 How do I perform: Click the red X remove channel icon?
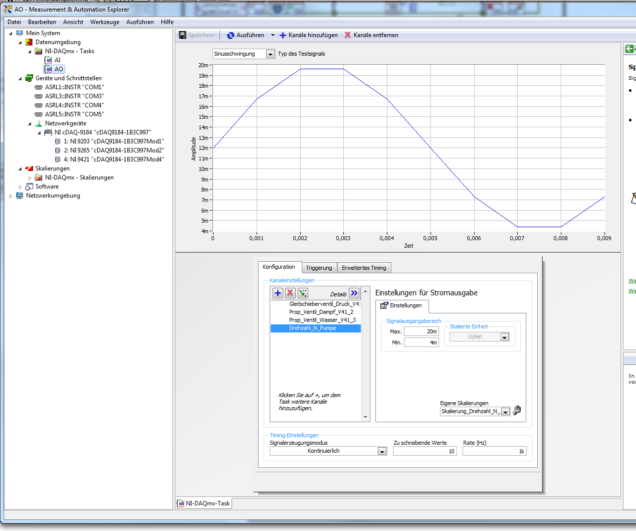pos(290,293)
